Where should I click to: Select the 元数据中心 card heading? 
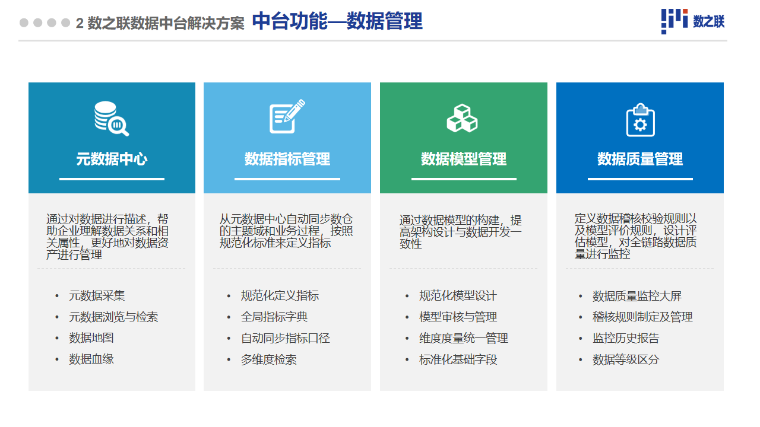point(112,159)
